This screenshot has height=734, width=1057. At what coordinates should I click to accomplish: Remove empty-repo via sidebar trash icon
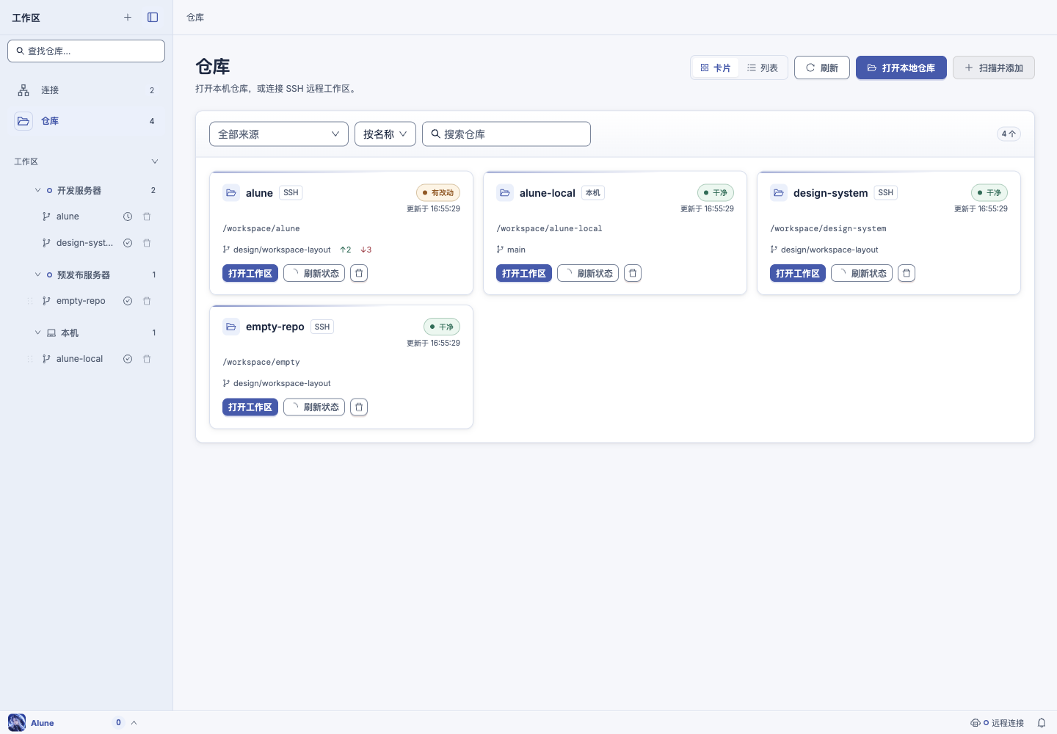147,301
